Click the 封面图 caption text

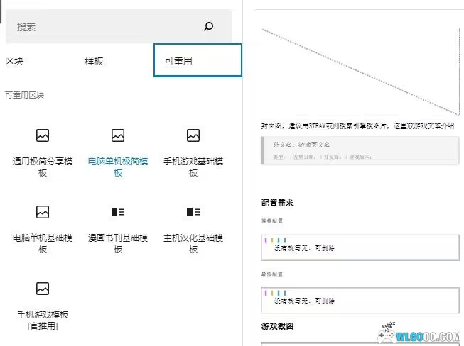[357, 126]
